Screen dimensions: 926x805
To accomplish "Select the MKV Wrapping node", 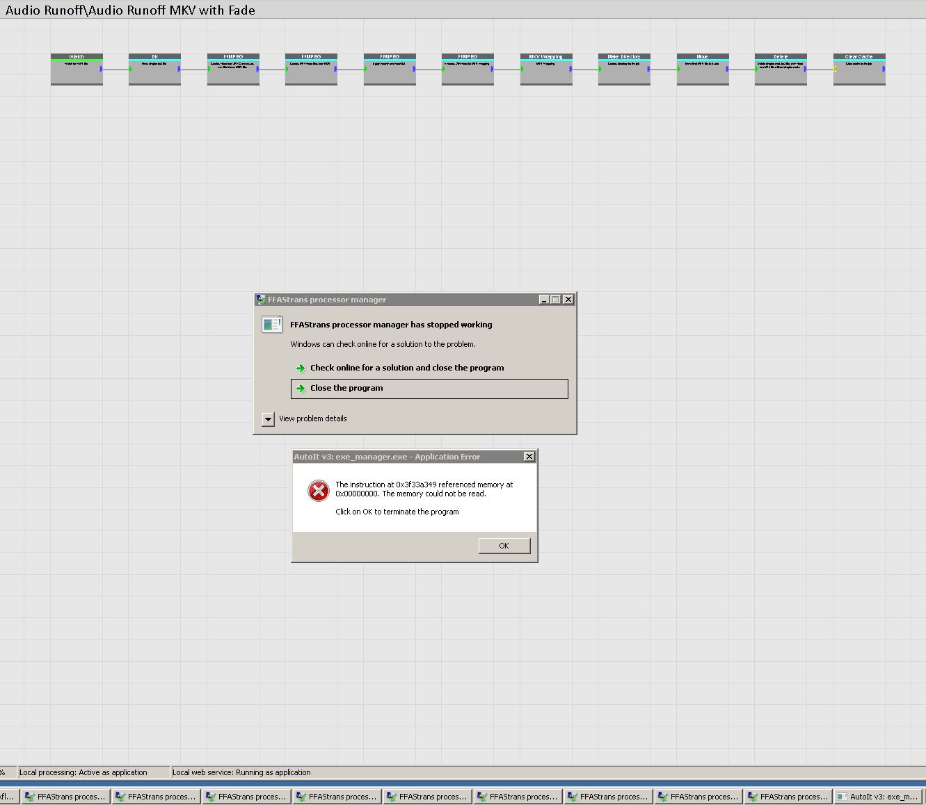I will [x=546, y=70].
